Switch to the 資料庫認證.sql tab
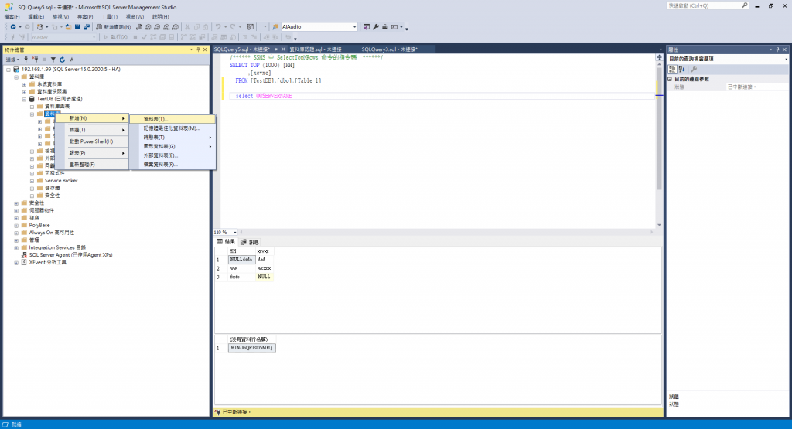The width and height of the screenshot is (792, 429). point(316,49)
